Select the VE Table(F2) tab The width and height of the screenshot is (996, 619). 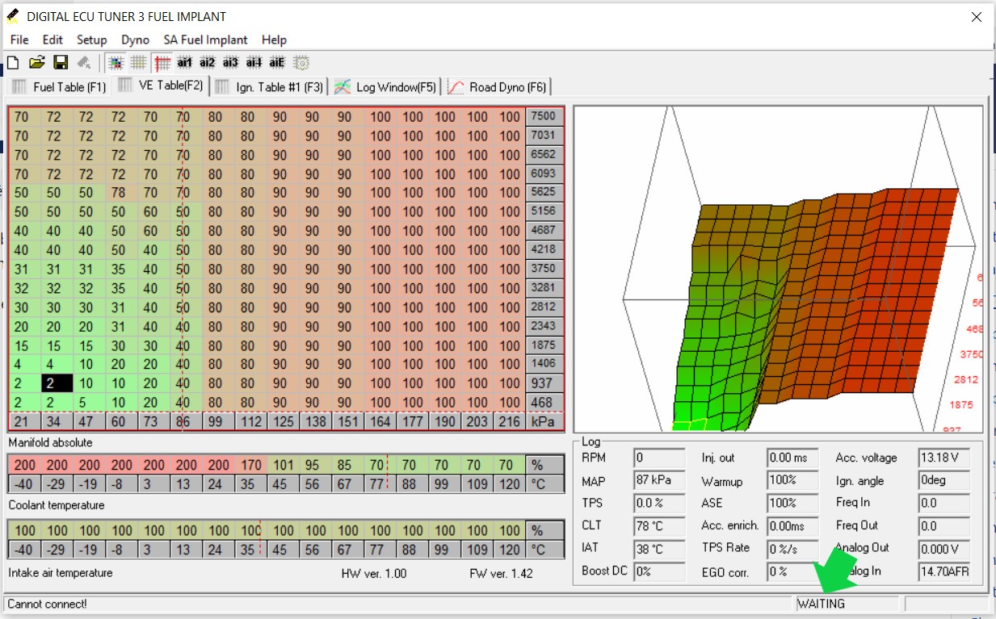point(160,85)
